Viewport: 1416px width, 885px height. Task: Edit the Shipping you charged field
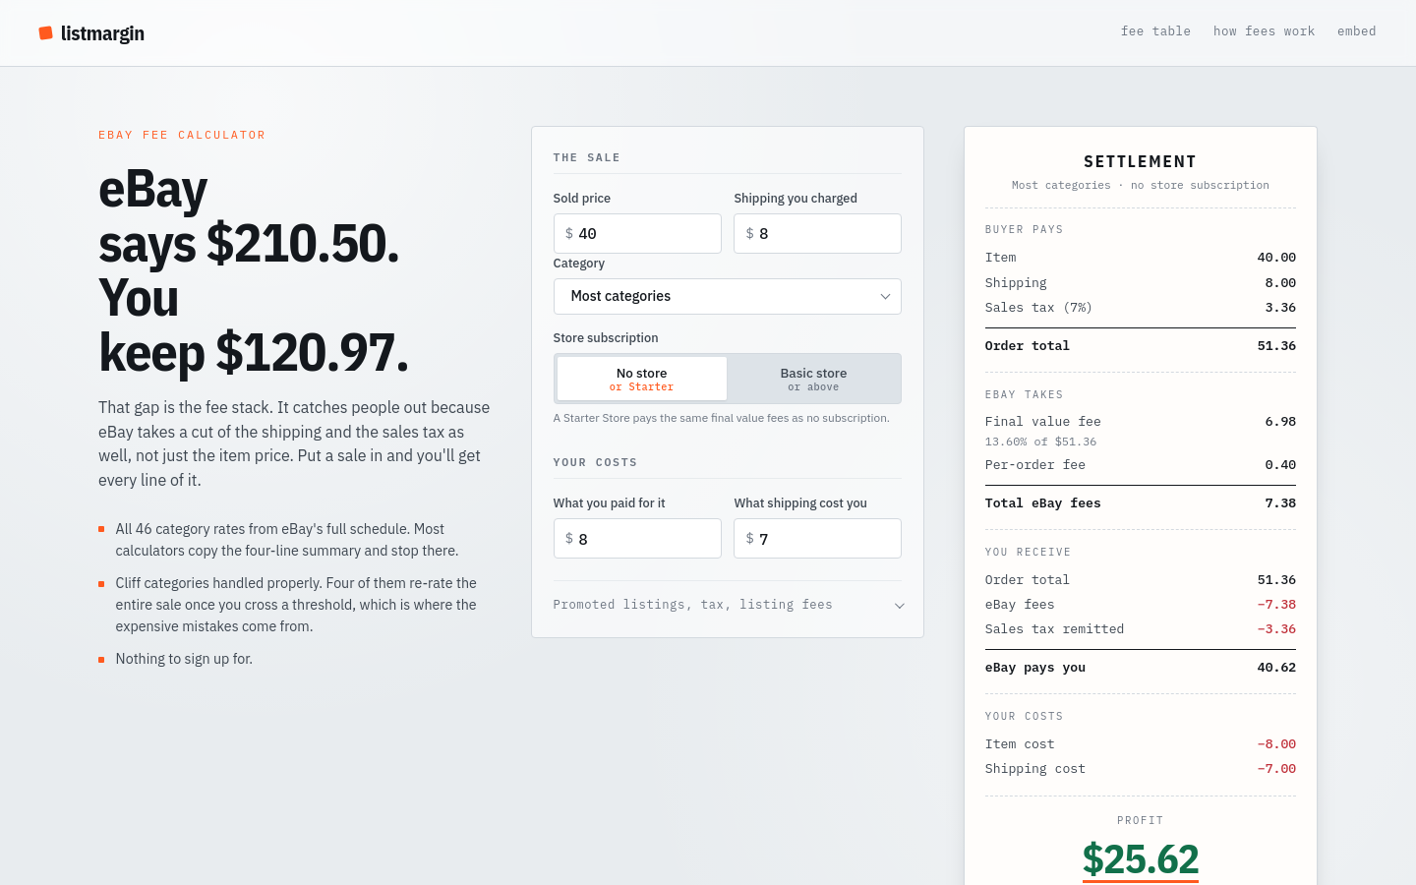817,234
